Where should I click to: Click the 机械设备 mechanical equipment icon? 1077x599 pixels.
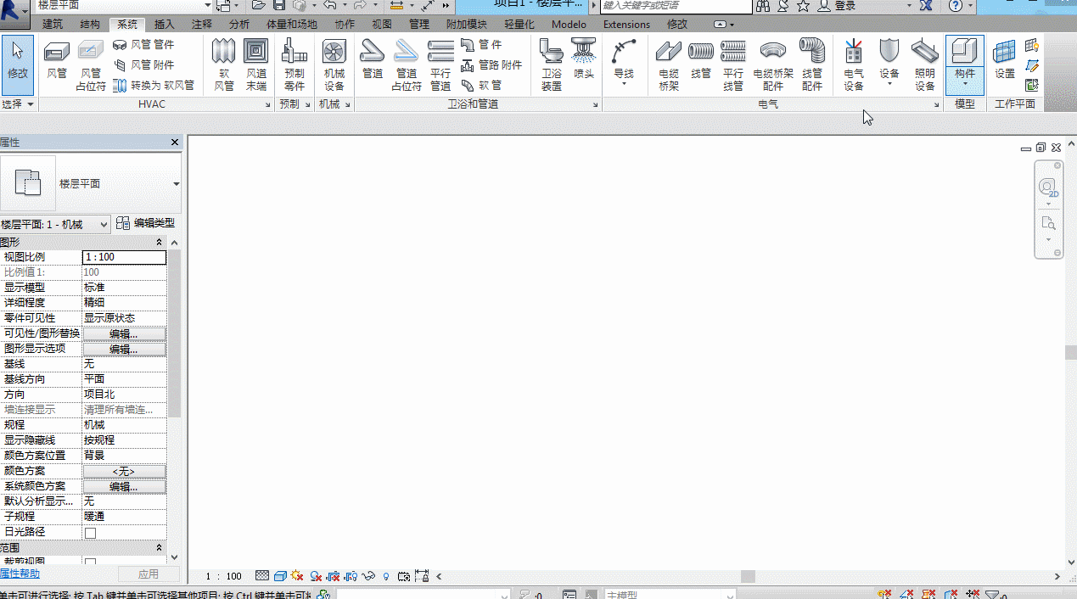click(x=334, y=64)
